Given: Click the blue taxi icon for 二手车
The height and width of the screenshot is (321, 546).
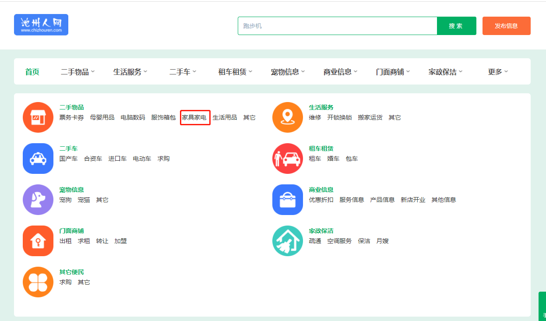Looking at the screenshot, I should click(38, 159).
